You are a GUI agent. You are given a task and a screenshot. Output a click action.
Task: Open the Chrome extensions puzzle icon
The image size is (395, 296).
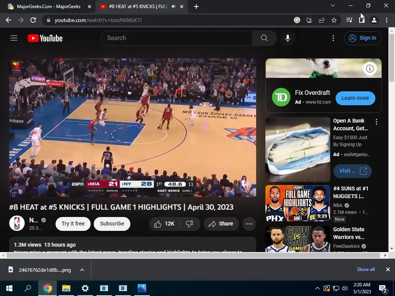tap(362, 20)
